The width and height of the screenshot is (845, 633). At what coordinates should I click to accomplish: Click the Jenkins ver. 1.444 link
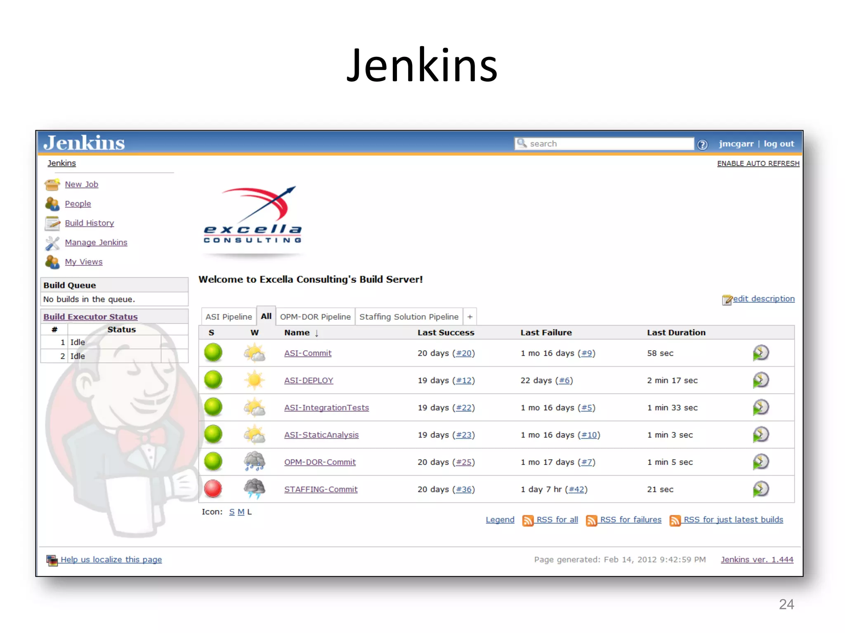point(757,560)
